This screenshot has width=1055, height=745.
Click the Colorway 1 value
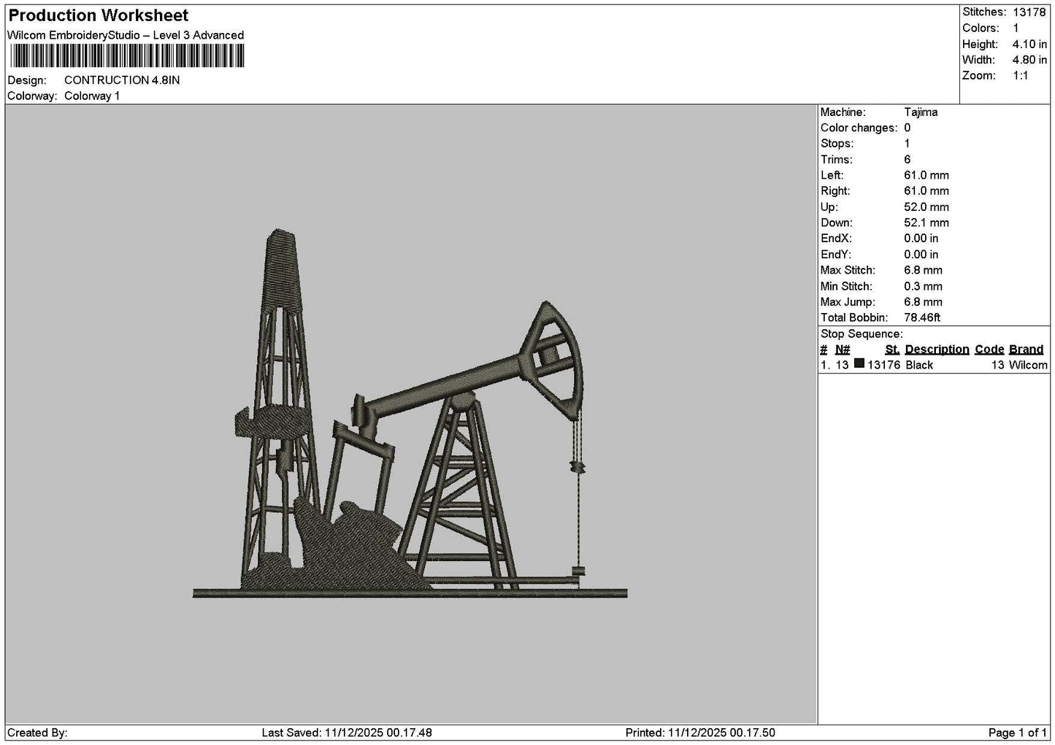coord(92,96)
